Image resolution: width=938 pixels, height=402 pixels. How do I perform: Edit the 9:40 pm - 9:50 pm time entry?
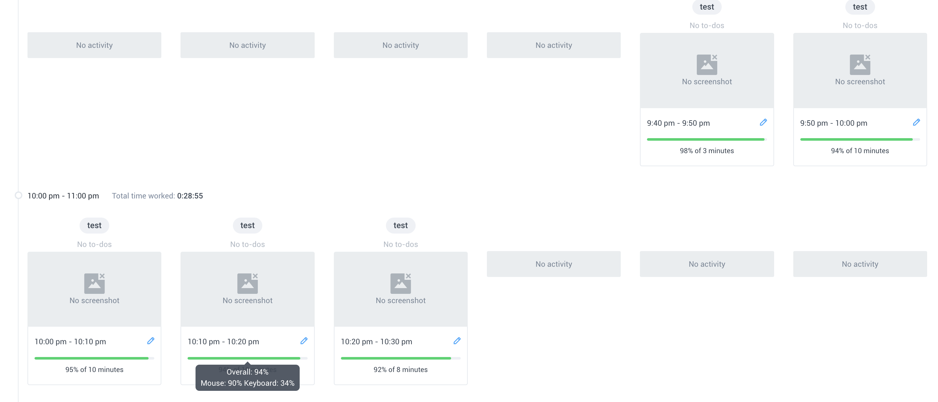click(763, 123)
